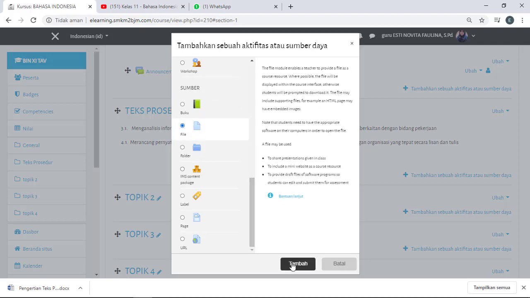Image resolution: width=530 pixels, height=298 pixels.
Task: Open a new browser tab
Action: coord(291,7)
